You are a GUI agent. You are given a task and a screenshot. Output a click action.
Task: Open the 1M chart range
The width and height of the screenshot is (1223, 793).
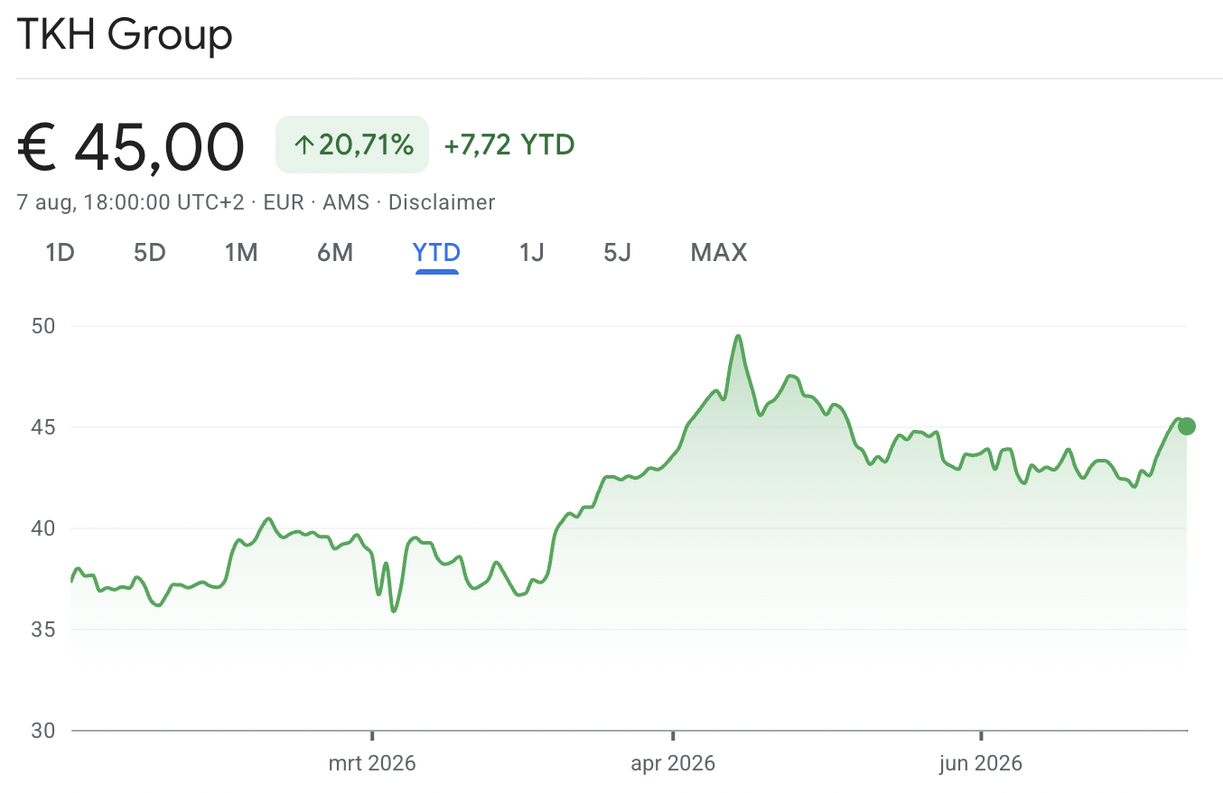pos(241,253)
